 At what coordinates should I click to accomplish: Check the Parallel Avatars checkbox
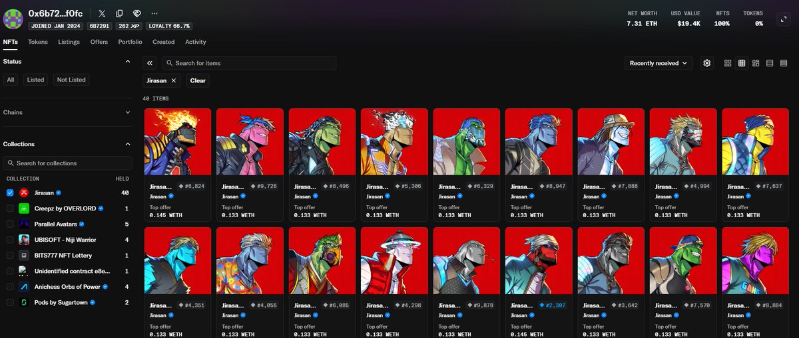[9, 224]
